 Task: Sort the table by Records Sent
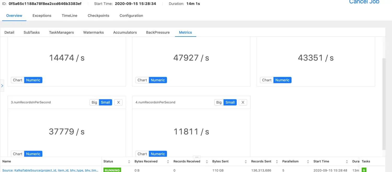coord(277,161)
